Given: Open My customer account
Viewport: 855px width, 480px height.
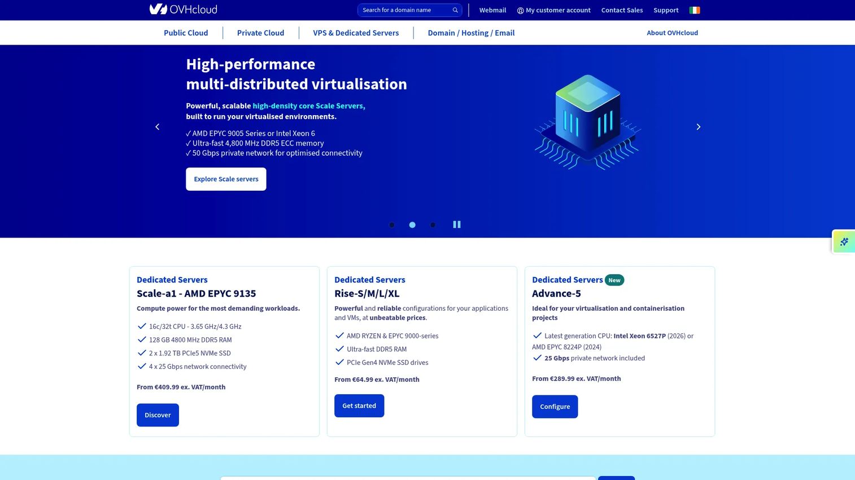Looking at the screenshot, I should [x=554, y=10].
